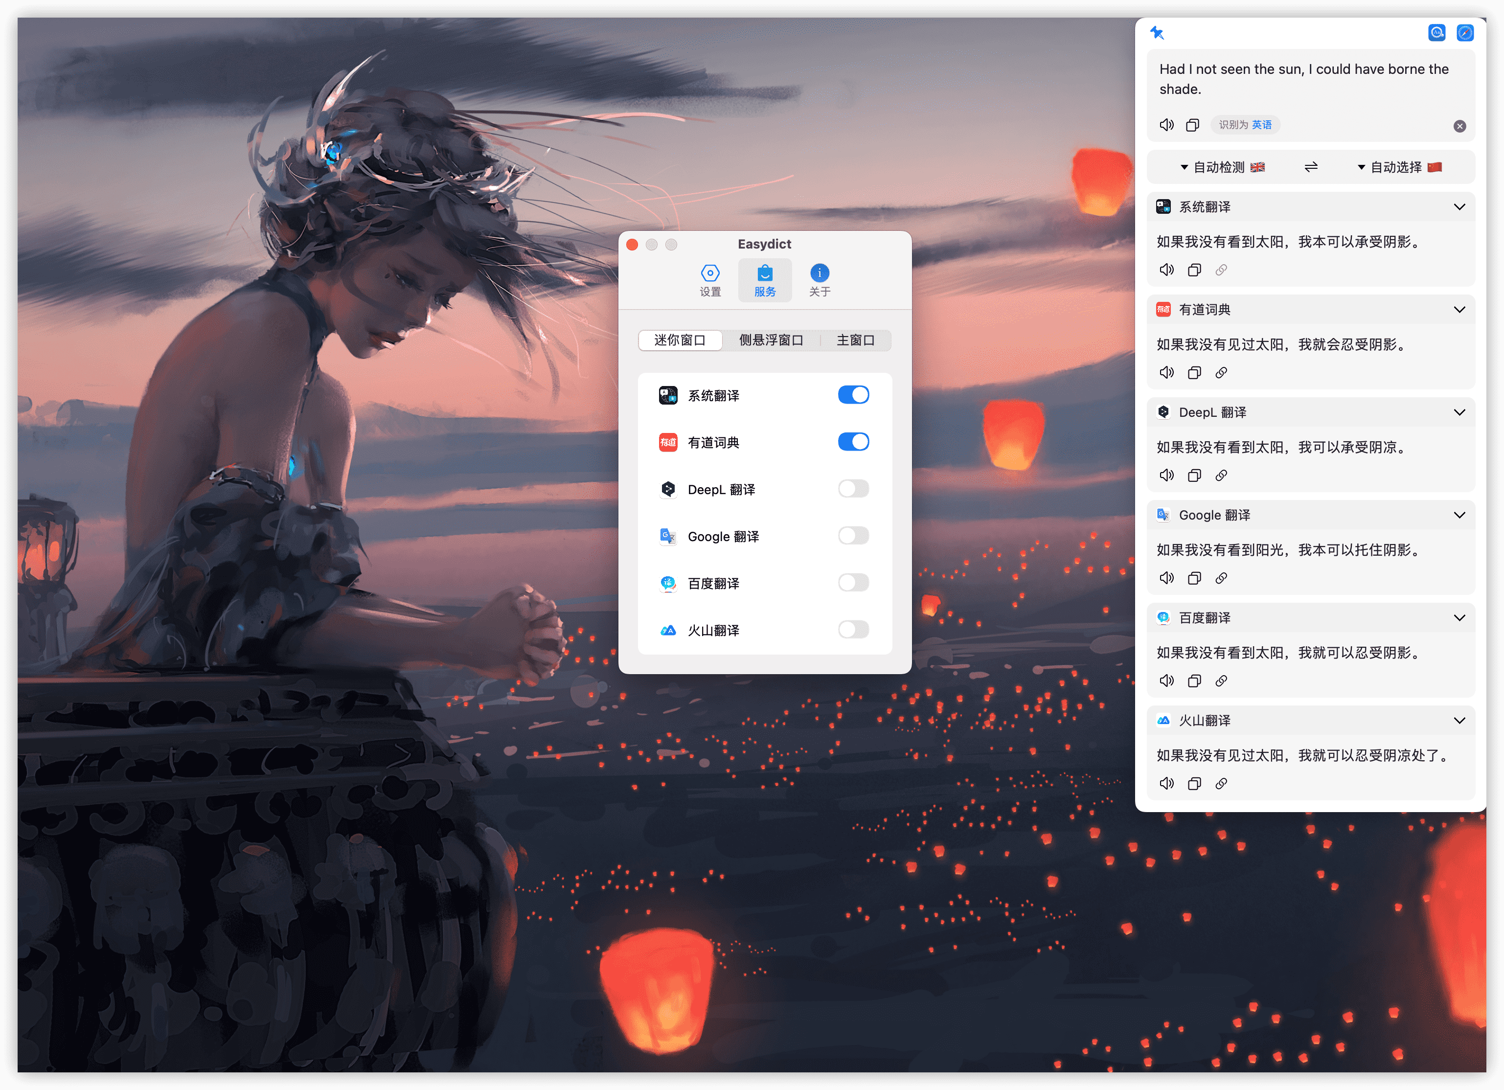Image resolution: width=1504 pixels, height=1090 pixels.
Task: Turn on the 百度翻译 service switch
Action: (x=853, y=583)
